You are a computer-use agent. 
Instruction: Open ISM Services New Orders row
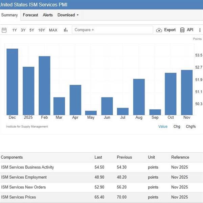click(23, 187)
